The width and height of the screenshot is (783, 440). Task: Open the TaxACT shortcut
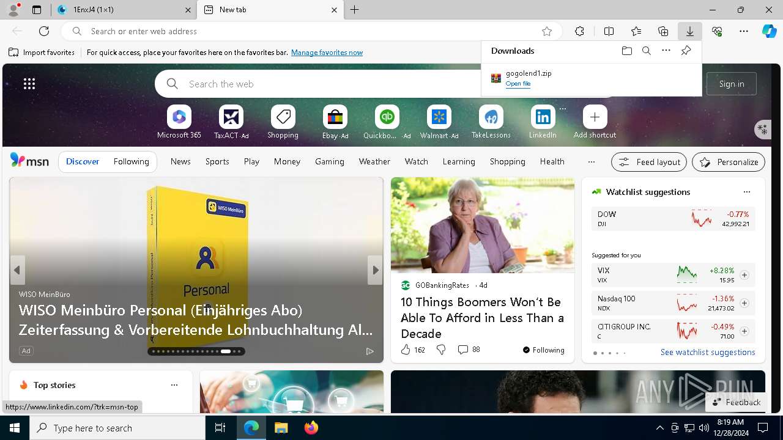(231, 122)
